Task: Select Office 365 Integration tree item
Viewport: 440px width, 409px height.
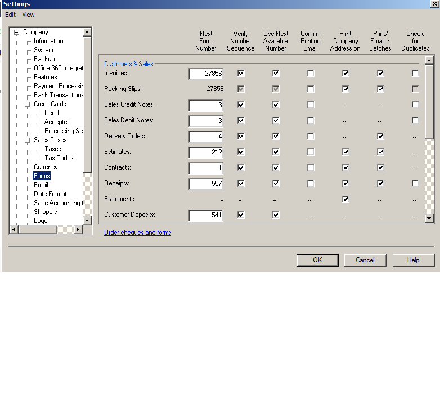Action: pyautogui.click(x=59, y=68)
